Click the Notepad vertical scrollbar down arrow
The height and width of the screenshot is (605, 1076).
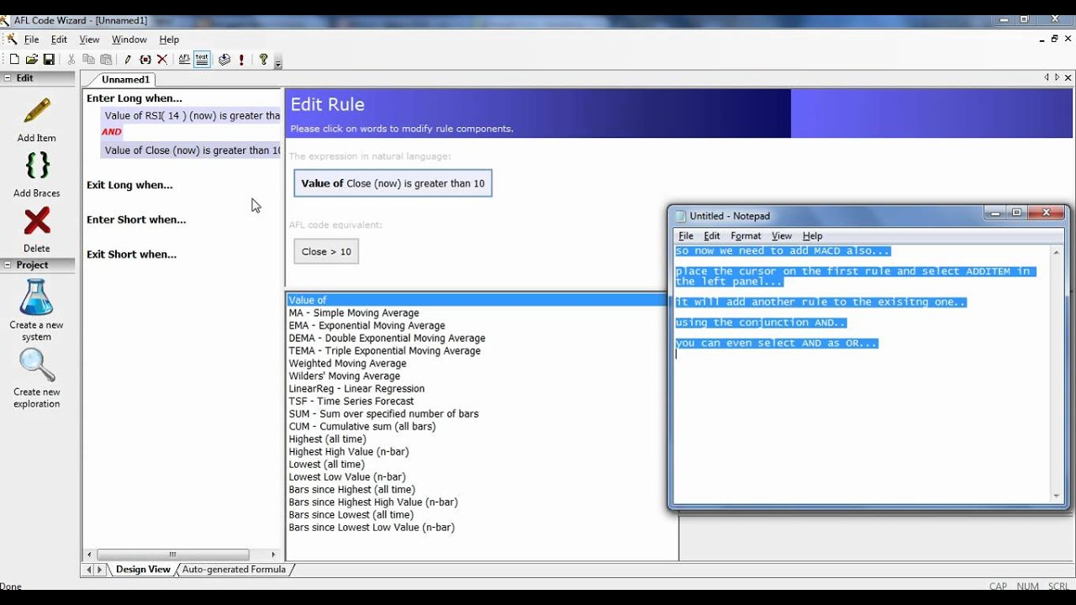coord(1058,496)
